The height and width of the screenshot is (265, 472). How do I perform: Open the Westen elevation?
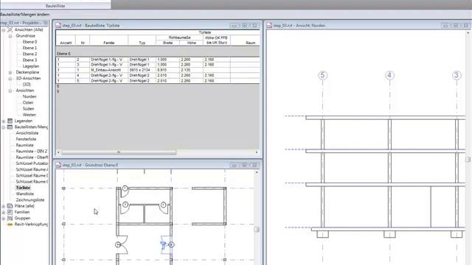click(29, 115)
